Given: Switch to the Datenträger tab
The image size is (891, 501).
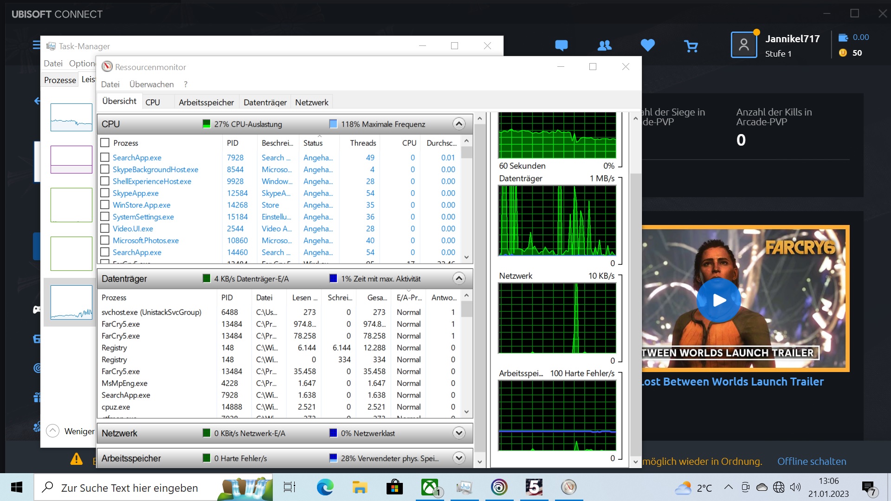Looking at the screenshot, I should (265, 103).
